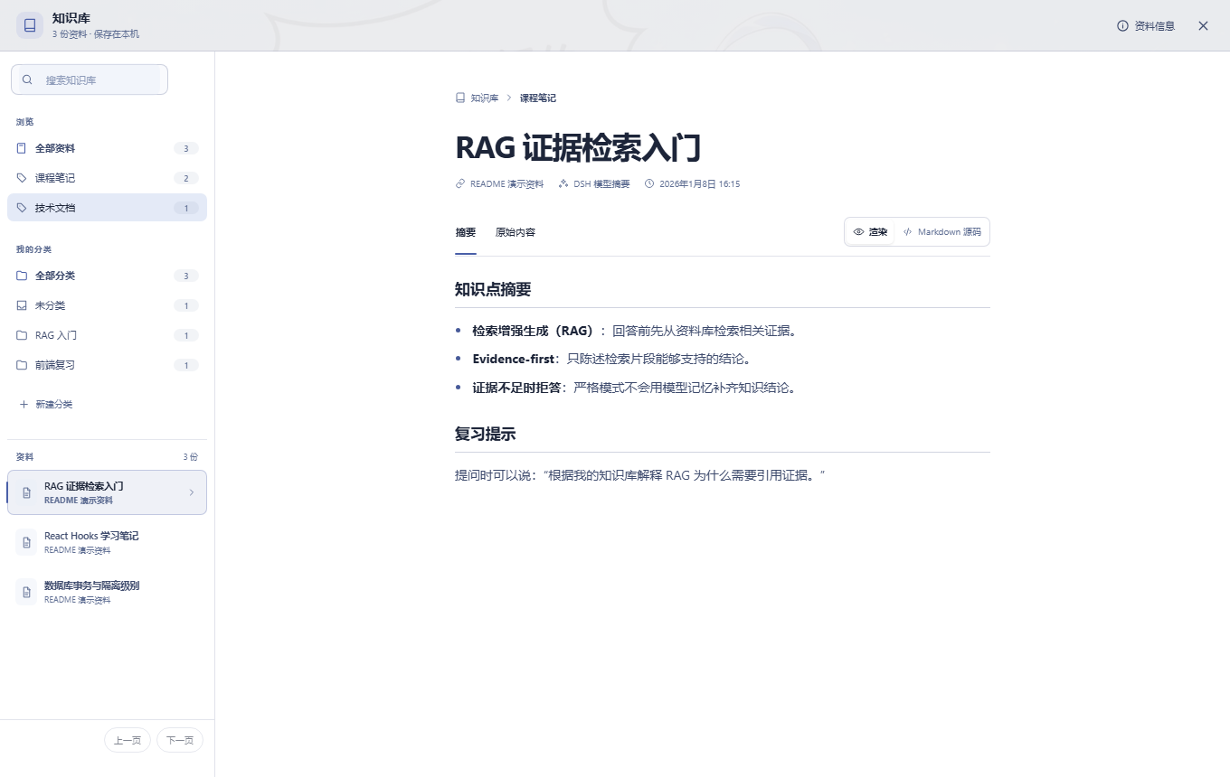The width and height of the screenshot is (1230, 777).
Task: Click the folder icon beside 全部分类
Action: (x=22, y=276)
